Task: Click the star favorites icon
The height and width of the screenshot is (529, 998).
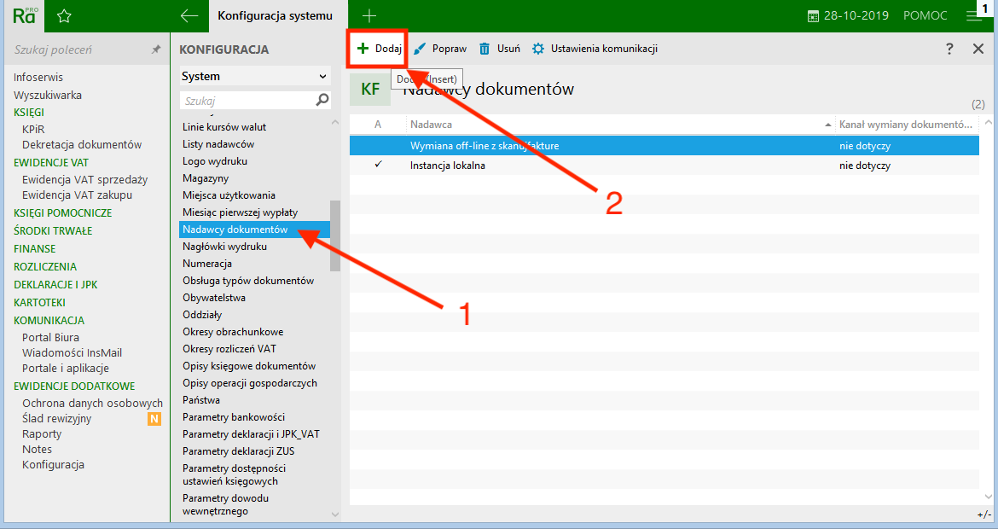Action: click(63, 15)
